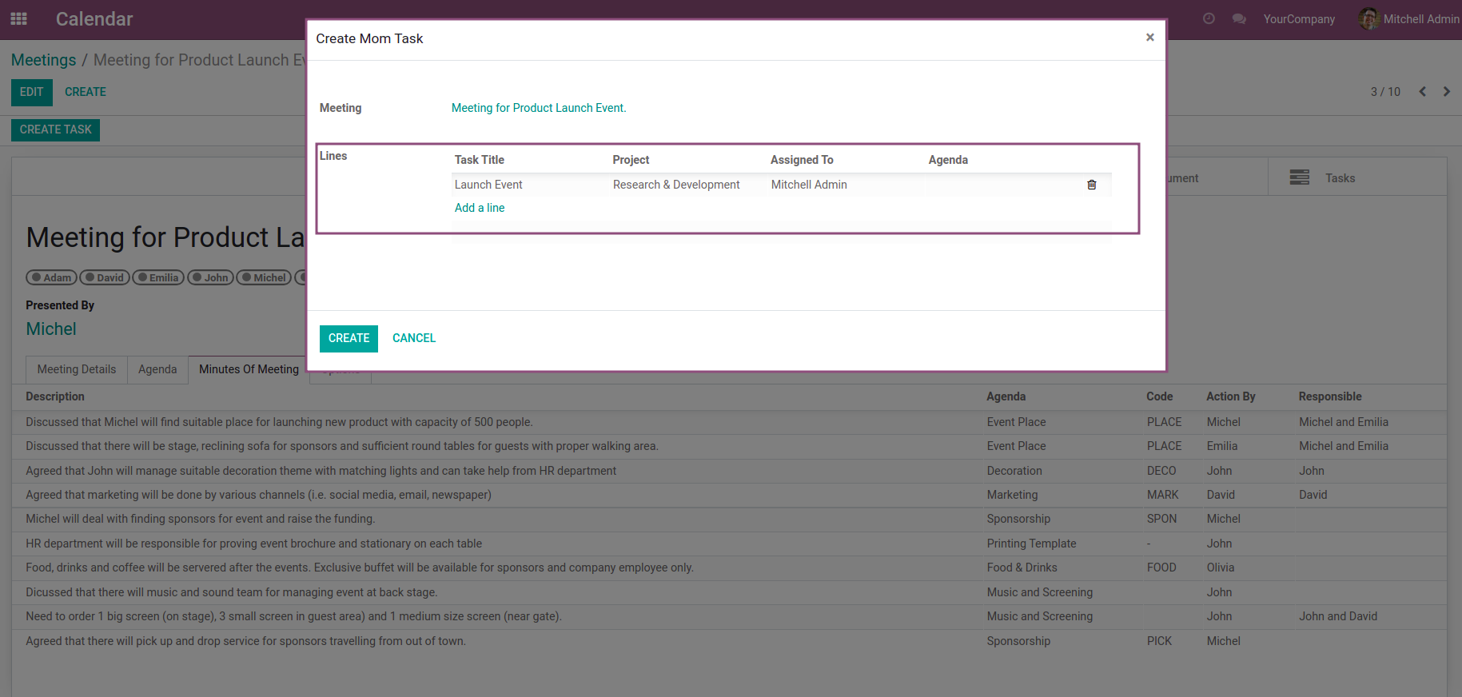This screenshot has width=1462, height=697.
Task: Open the activities clock icon
Action: (1209, 18)
